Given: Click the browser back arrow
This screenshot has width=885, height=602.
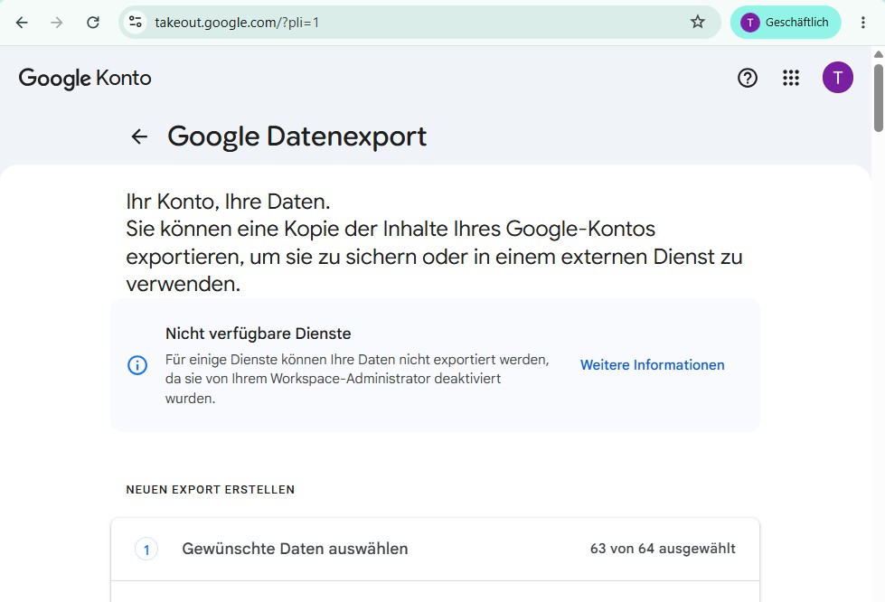Looking at the screenshot, I should coord(22,23).
